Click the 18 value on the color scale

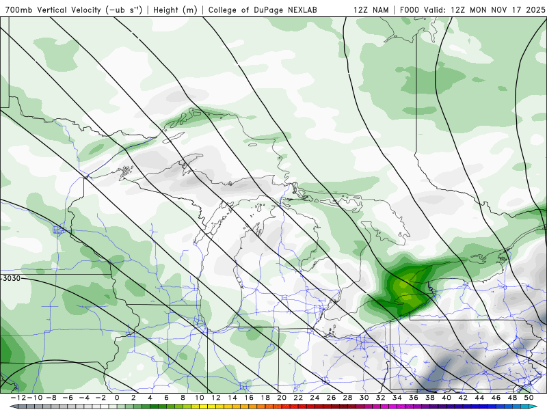click(265, 398)
